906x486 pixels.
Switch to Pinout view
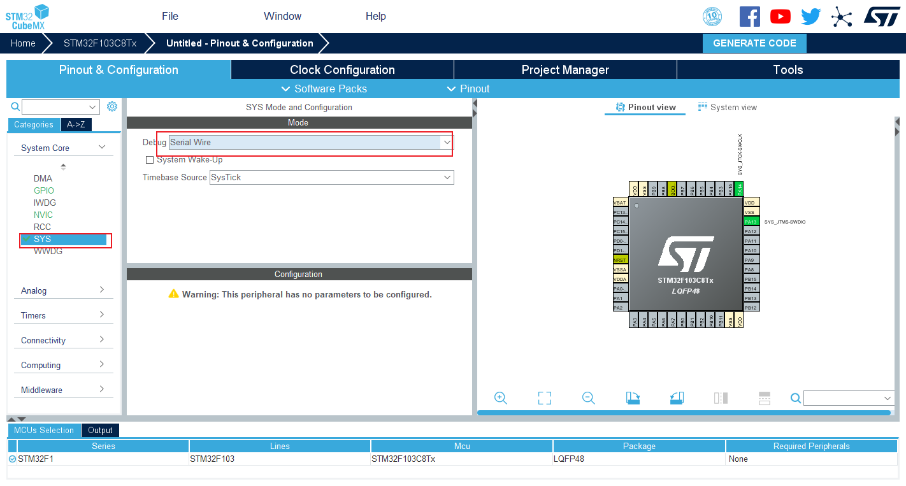coord(645,107)
